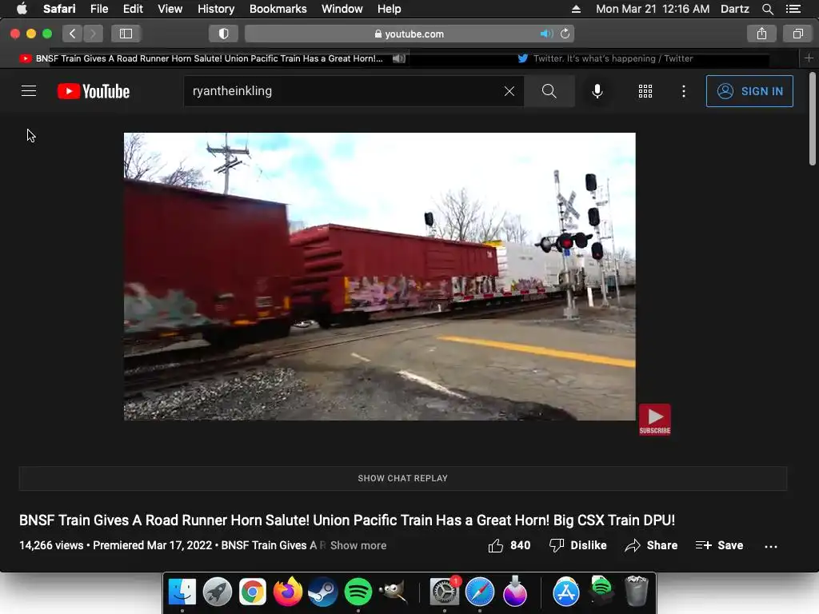Open the Edit menu
This screenshot has height=614, width=819.
(133, 9)
